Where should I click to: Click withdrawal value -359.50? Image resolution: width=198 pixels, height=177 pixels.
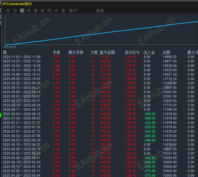click(150, 114)
